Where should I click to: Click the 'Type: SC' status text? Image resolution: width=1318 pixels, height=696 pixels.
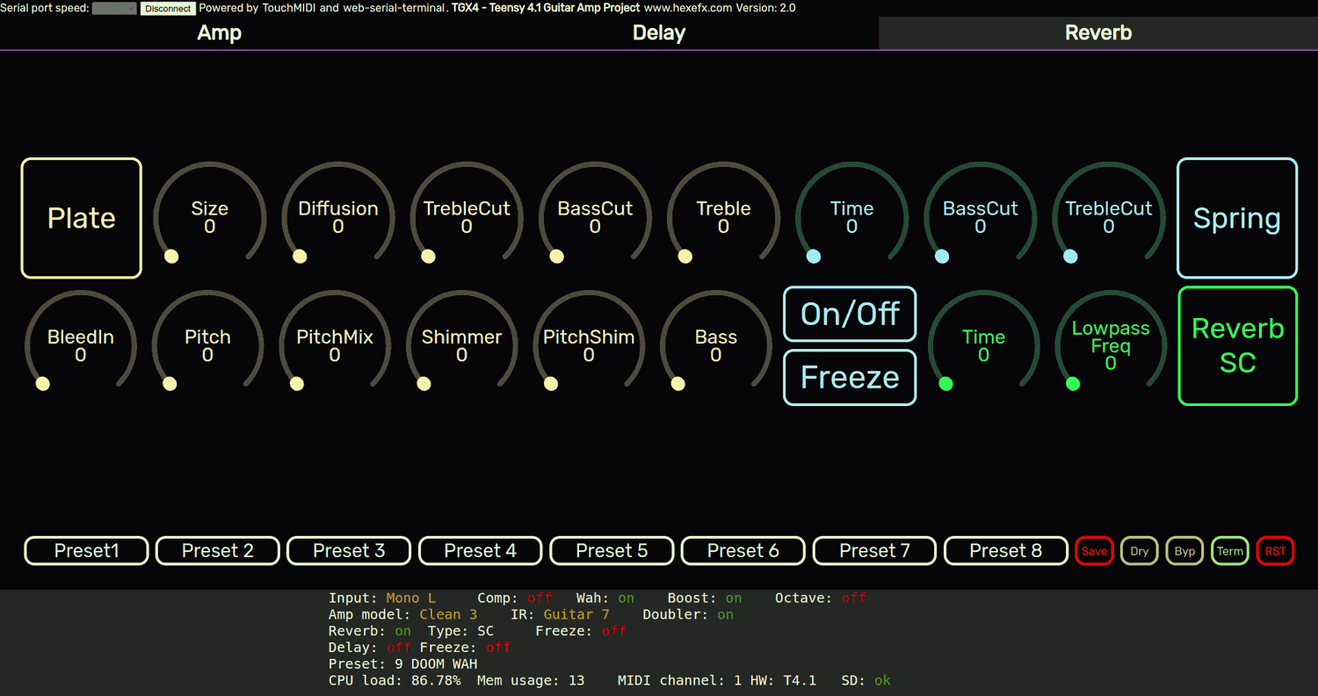460,631
